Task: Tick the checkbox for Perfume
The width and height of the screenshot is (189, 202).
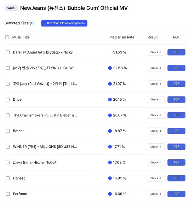Action: point(8,194)
